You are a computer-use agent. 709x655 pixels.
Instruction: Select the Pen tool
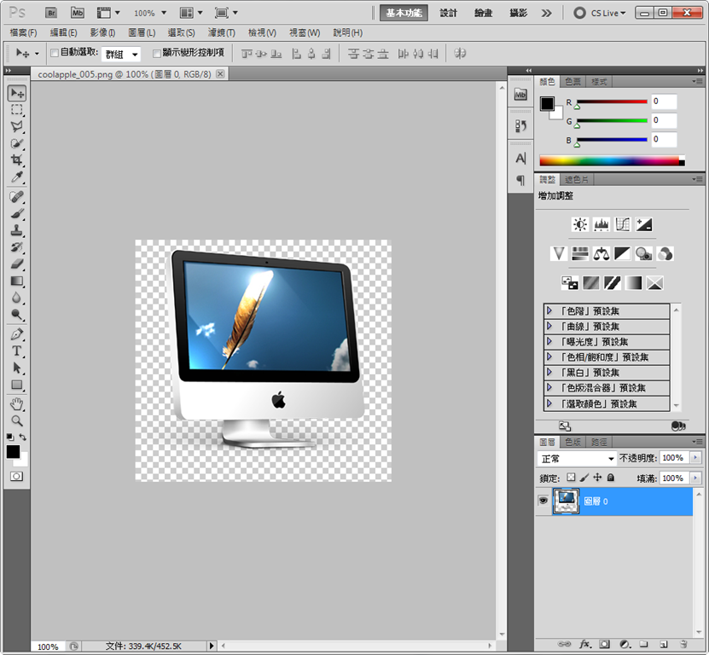[17, 334]
